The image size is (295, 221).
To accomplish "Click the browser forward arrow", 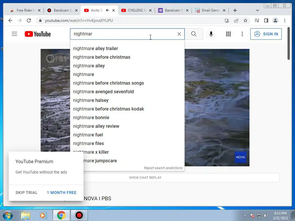I will (20, 20).
